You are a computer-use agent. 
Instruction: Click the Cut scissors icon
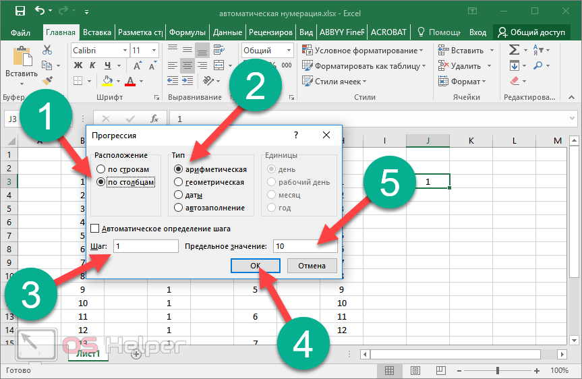click(x=47, y=50)
